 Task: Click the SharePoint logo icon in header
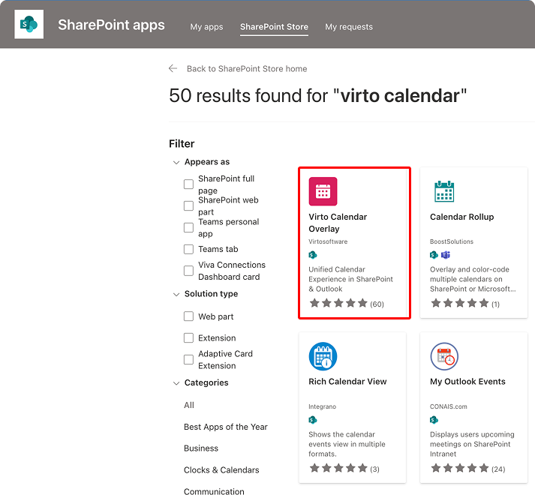pyautogui.click(x=29, y=24)
